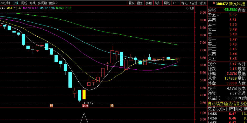Click the 9.50 price axis label

pyautogui.click(x=203, y=13)
